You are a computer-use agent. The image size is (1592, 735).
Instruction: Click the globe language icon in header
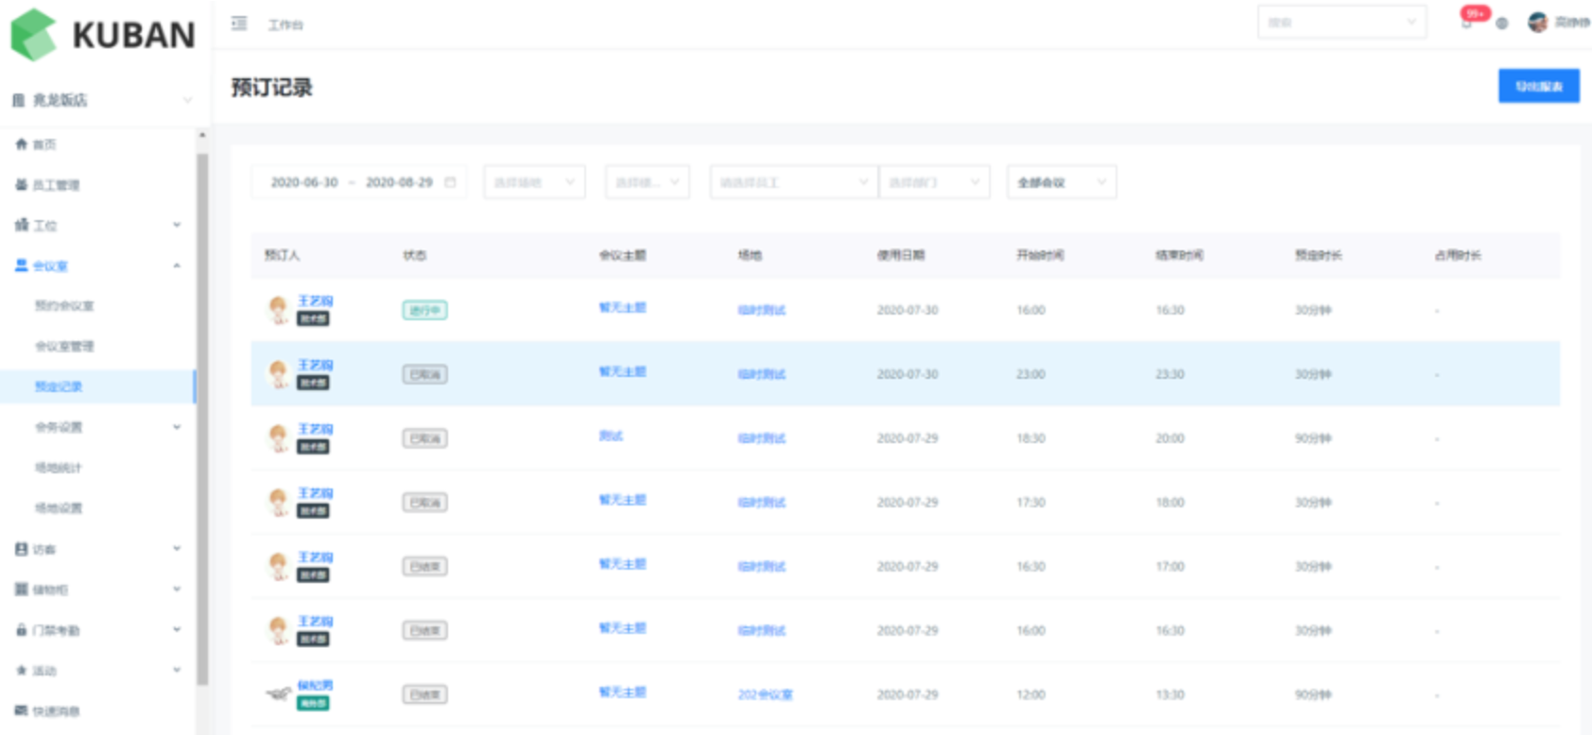(1501, 24)
